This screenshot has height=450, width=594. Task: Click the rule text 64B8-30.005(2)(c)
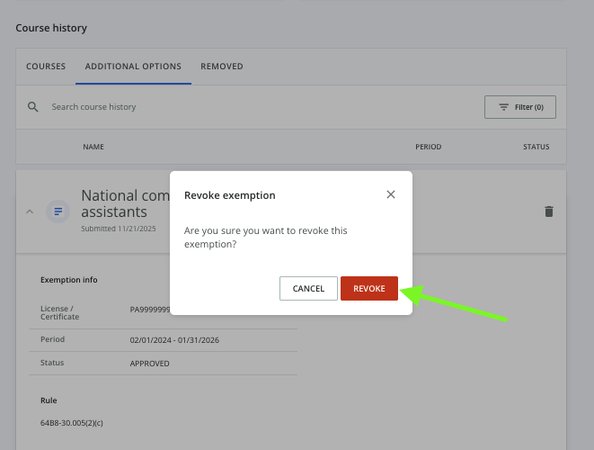[73, 422]
